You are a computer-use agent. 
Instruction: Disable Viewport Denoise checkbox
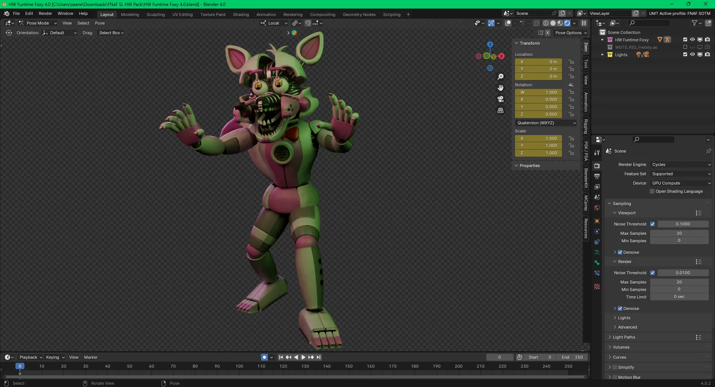click(x=620, y=252)
